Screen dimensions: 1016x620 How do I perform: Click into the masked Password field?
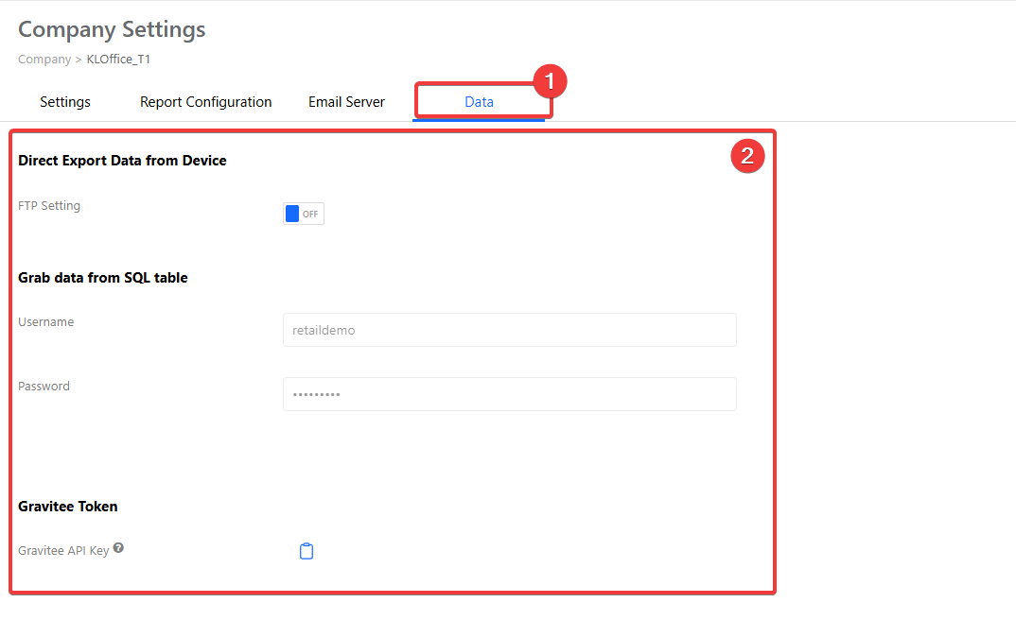[x=509, y=394]
